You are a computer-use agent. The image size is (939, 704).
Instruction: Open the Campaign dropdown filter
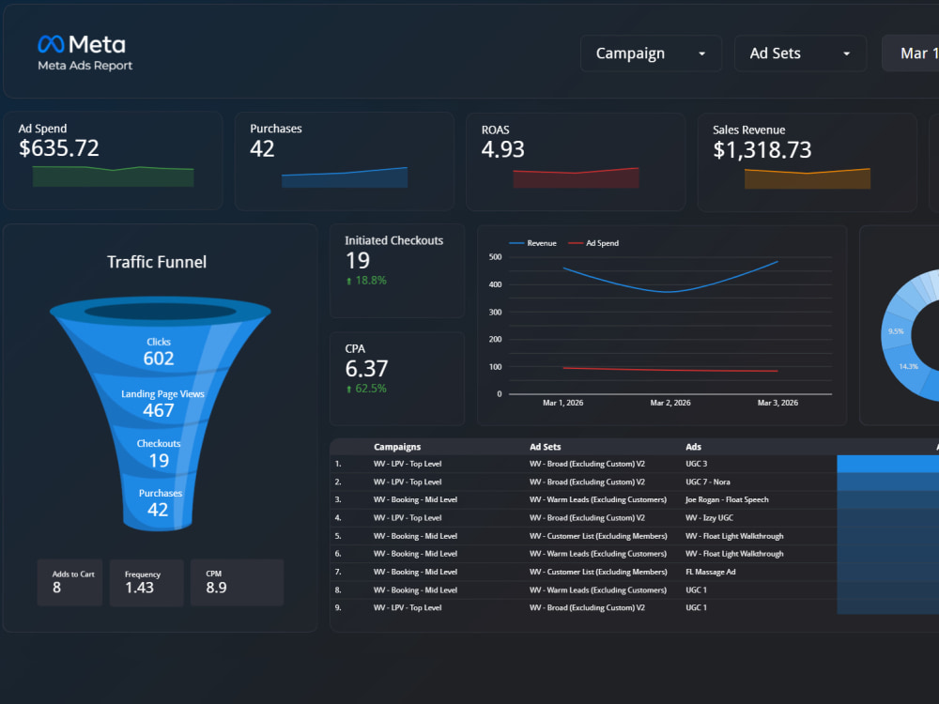(651, 54)
